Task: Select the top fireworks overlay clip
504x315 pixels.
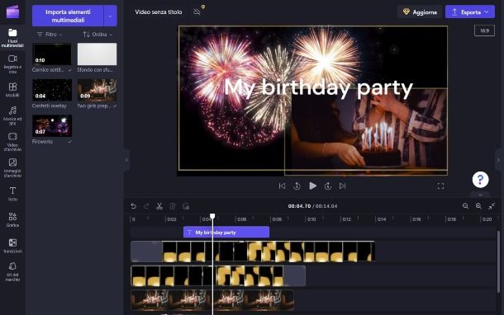Action: pyautogui.click(x=253, y=252)
